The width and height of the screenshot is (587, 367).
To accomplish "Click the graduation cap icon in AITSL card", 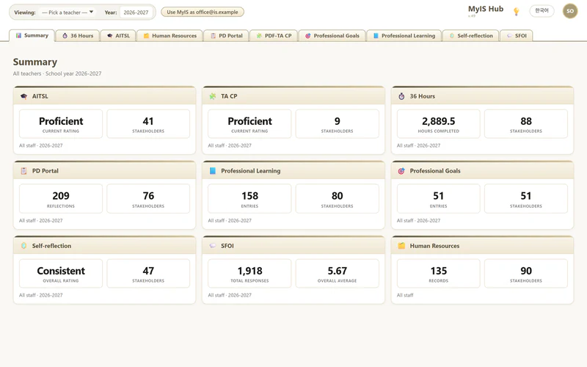I will pos(24,96).
